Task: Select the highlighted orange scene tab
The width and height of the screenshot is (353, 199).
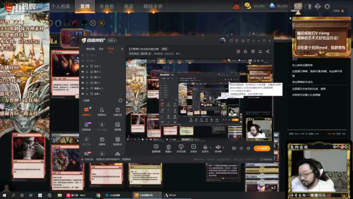Action: click(111, 49)
